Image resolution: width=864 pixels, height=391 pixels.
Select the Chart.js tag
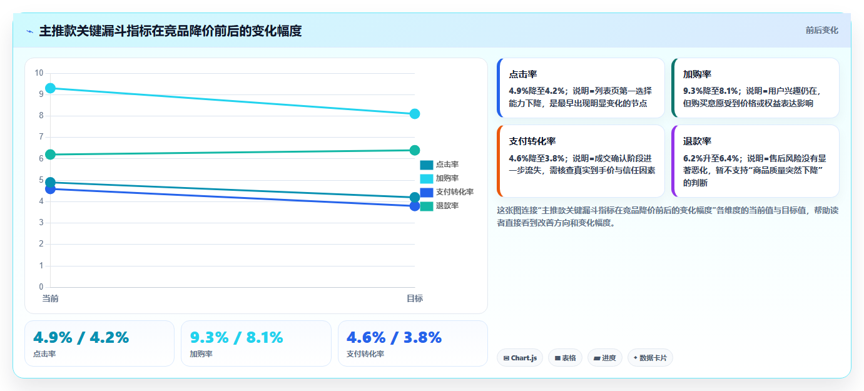point(520,358)
